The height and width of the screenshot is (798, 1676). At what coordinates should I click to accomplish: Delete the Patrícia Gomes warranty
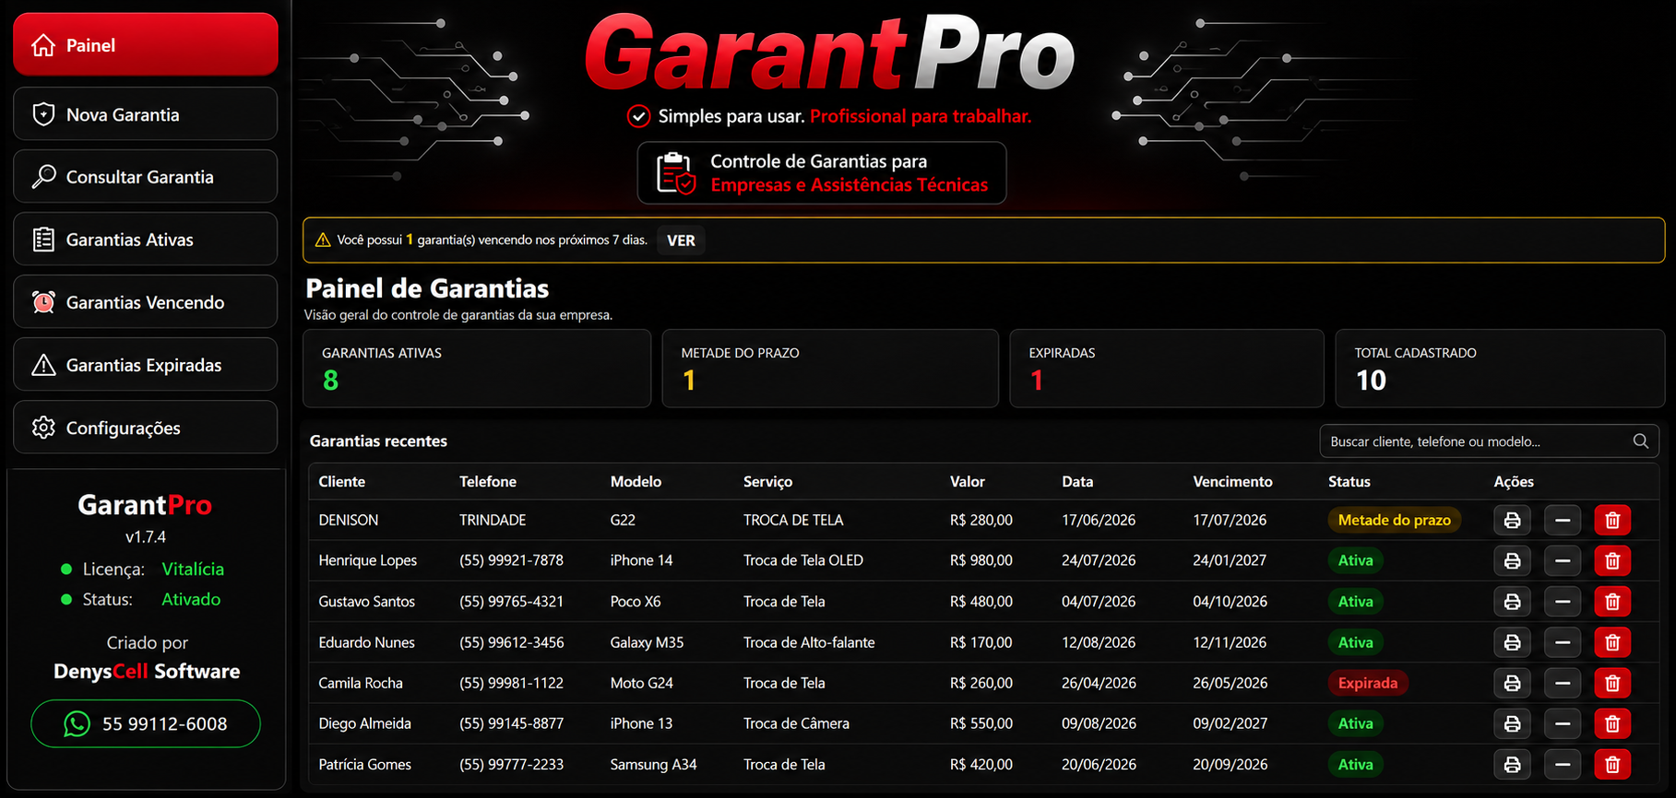pos(1612,764)
